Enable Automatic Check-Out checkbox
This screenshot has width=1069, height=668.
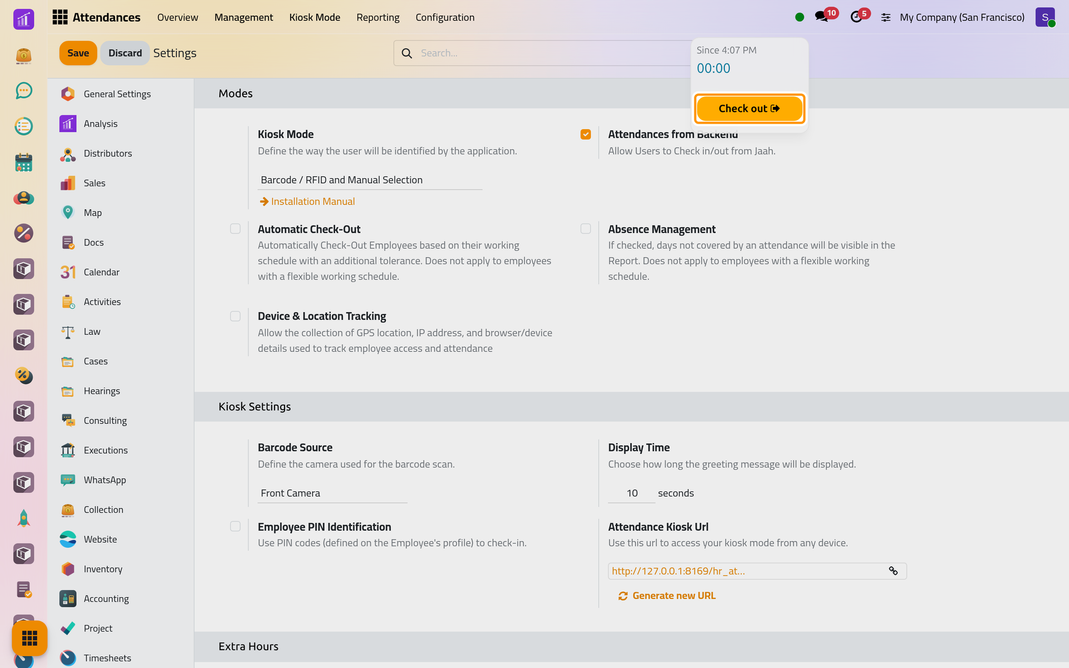[x=236, y=229]
